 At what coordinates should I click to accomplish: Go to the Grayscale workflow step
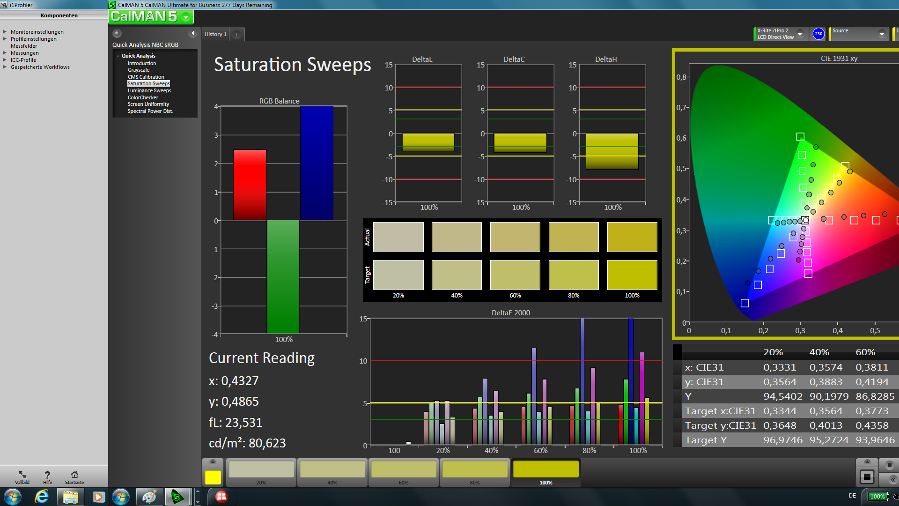[139, 70]
